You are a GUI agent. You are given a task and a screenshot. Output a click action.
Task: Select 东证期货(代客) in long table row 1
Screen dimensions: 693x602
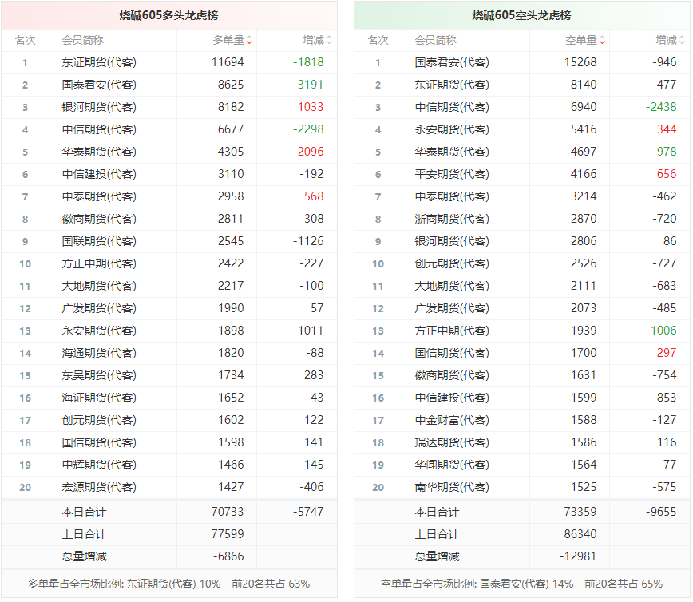coord(99,63)
